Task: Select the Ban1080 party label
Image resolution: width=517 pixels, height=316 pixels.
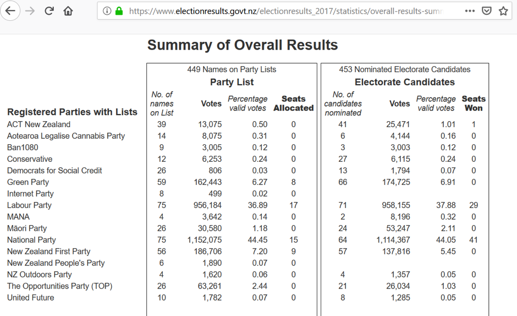Action: [x=23, y=148]
